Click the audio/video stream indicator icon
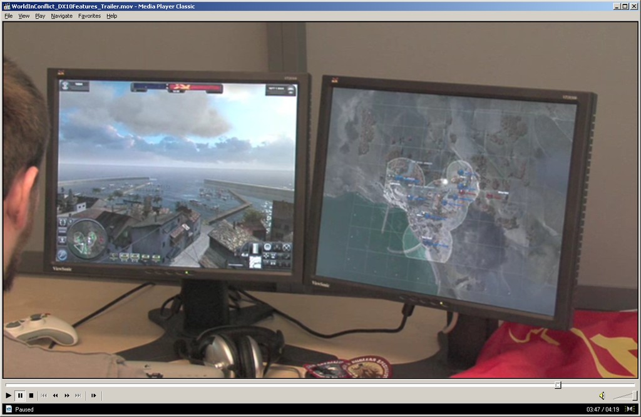The width and height of the screenshot is (641, 417). point(630,409)
